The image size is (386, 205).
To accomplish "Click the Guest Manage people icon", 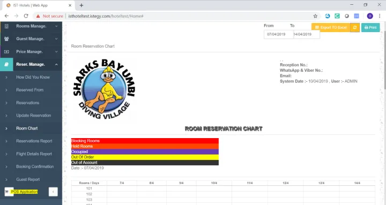I will pyautogui.click(x=6, y=39).
